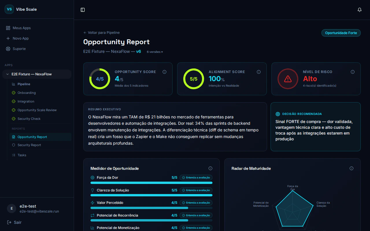Screen dimensions: 370x231
Task: Click Voltar para Pipeline link
Action: click(101, 32)
